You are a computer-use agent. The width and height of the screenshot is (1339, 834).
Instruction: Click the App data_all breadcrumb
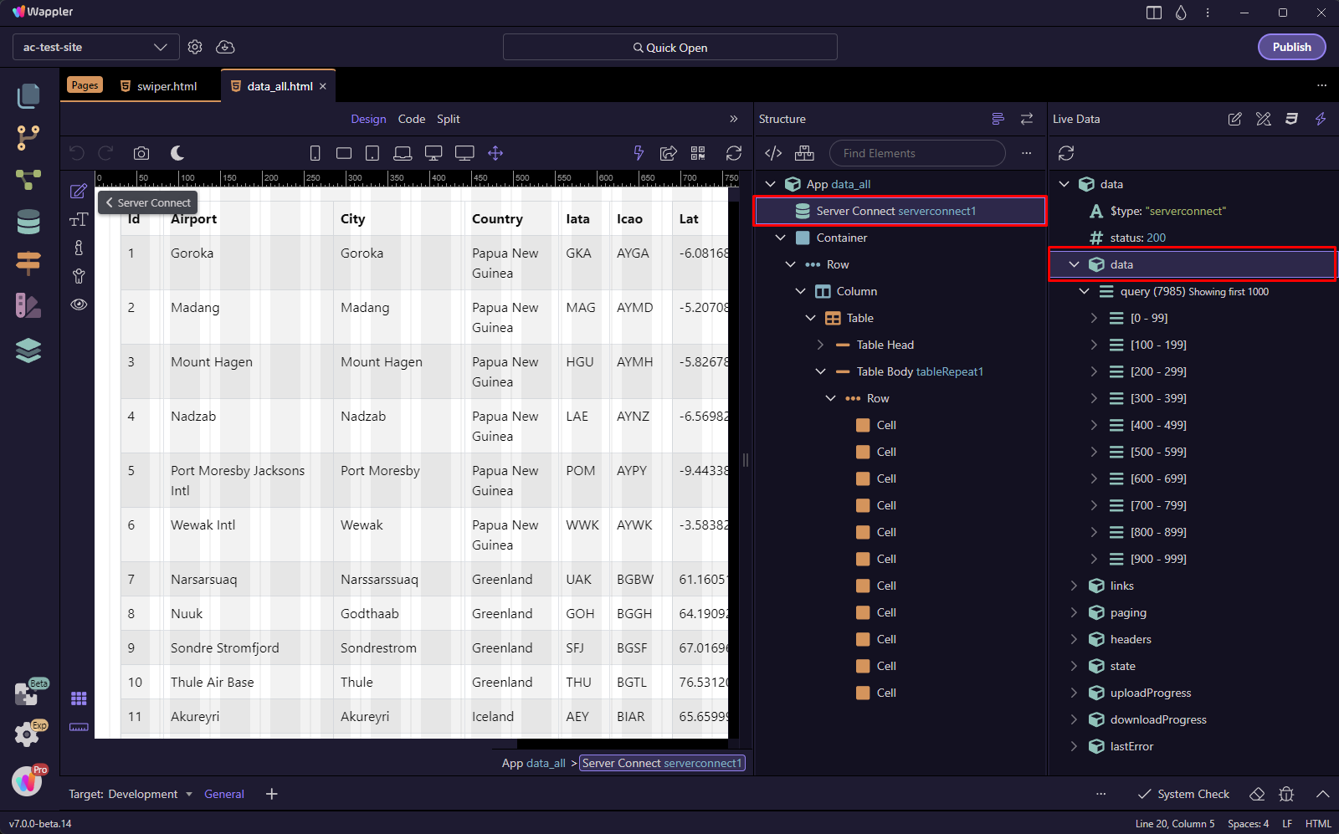pos(534,763)
